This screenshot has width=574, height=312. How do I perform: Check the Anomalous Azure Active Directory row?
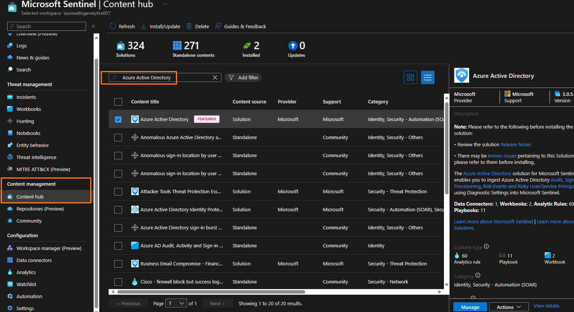(x=118, y=138)
